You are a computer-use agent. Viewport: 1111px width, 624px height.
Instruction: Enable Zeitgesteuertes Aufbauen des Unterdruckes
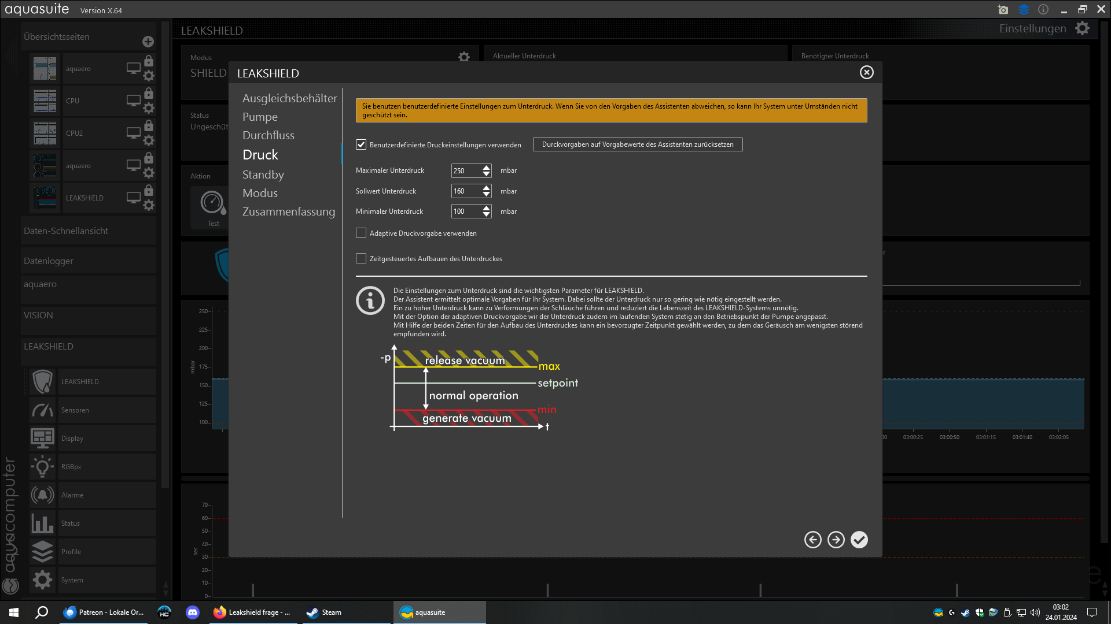361,259
